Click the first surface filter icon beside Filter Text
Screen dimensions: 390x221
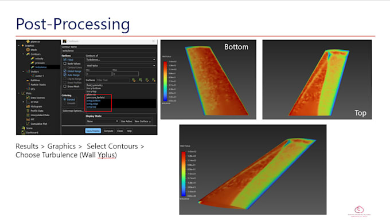coord(134,80)
